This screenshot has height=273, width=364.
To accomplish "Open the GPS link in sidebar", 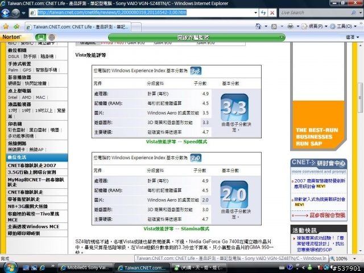I will click(x=27, y=70).
